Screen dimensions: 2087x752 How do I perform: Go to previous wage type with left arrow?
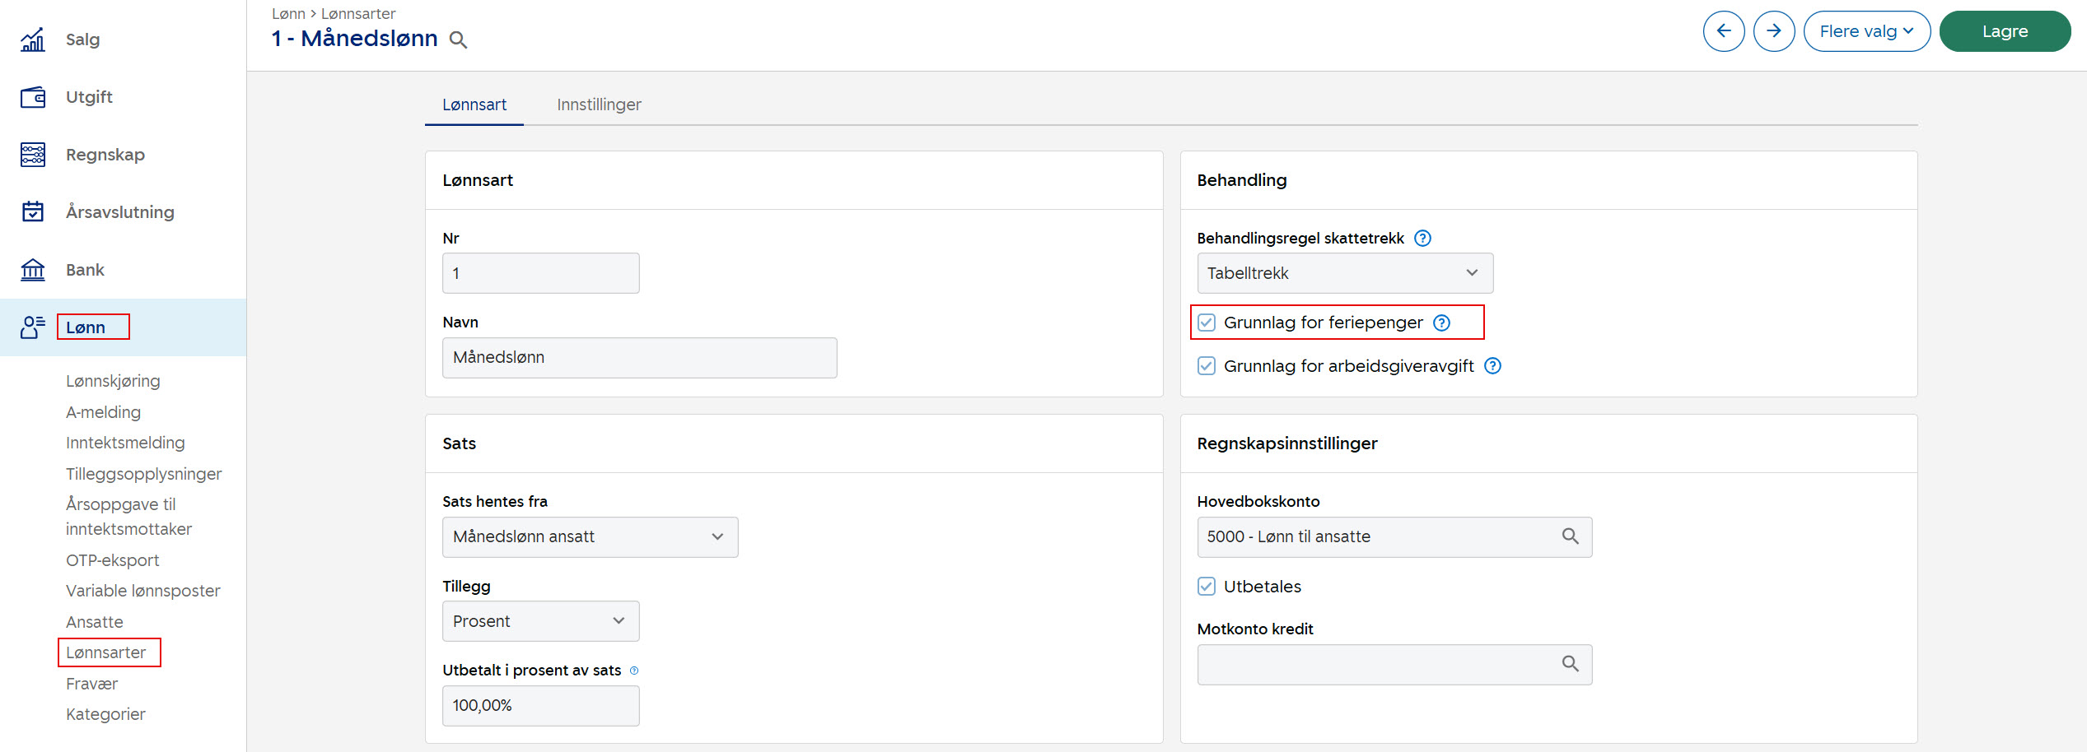click(1723, 31)
